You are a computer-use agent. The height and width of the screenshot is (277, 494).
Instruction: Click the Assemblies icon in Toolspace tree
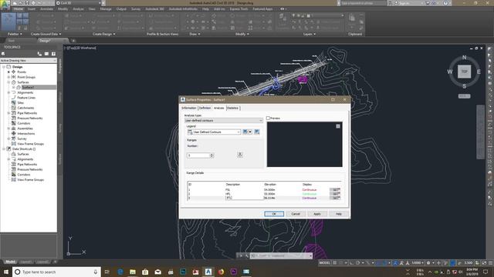pyautogui.click(x=14, y=128)
